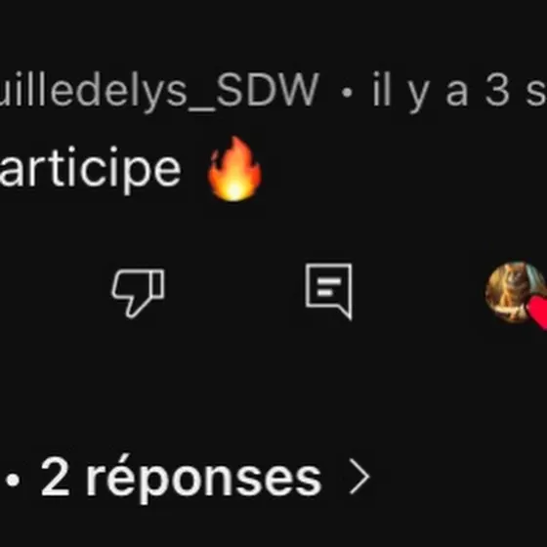This screenshot has width=547, height=547.
Task: Click the fire emoji in the comment
Action: pyautogui.click(x=234, y=169)
